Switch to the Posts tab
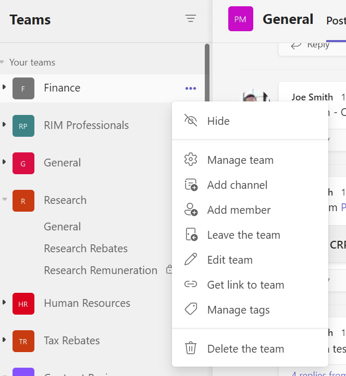 (x=336, y=21)
